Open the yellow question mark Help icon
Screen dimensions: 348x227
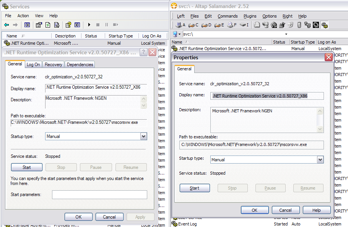pyautogui.click(x=68, y=25)
